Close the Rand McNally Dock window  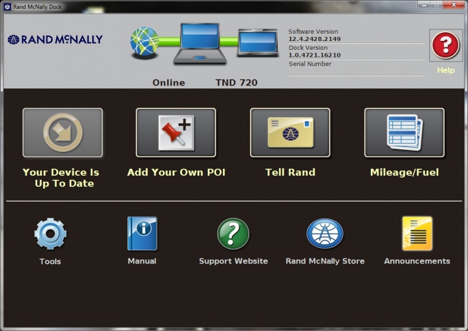tap(454, 5)
